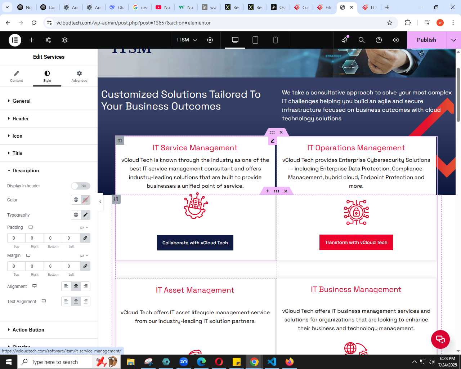This screenshot has height=369, width=461.
Task: Unlink margin values with link icon
Action: click(85, 266)
